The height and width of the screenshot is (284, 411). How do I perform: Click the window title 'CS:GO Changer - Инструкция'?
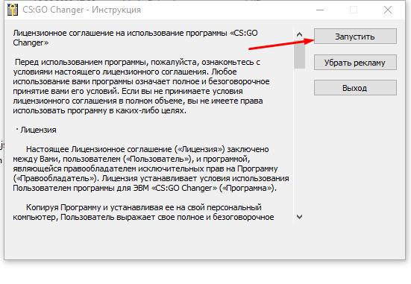click(x=81, y=10)
